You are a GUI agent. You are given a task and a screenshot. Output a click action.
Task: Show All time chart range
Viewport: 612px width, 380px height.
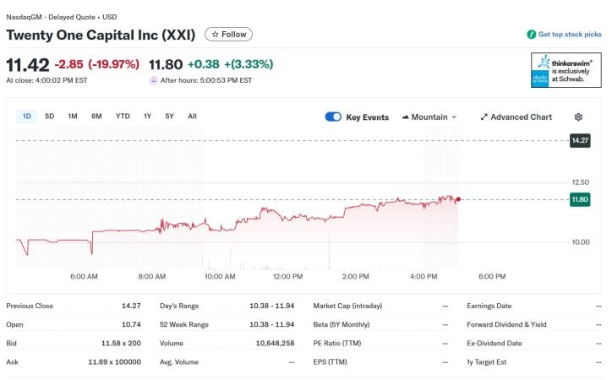[x=192, y=117]
